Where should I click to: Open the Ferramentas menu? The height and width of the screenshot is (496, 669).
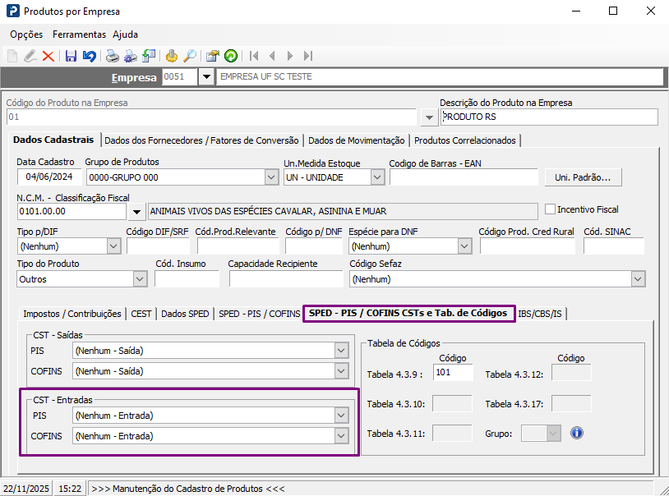(79, 34)
